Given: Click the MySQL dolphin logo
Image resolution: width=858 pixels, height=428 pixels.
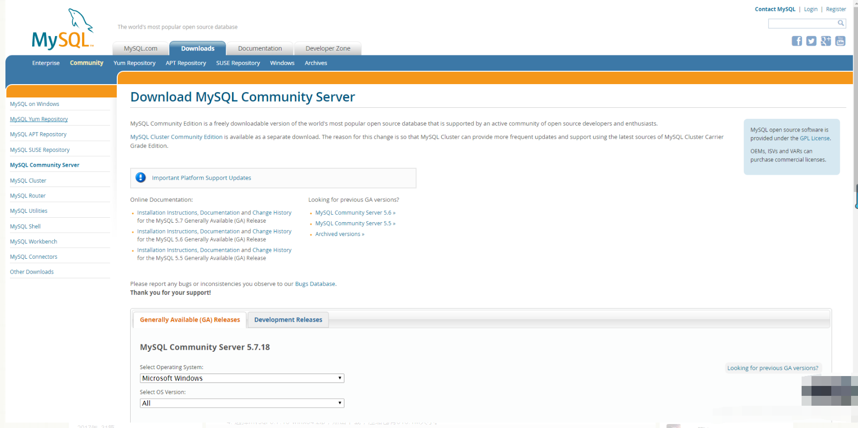Looking at the screenshot, I should coord(62,30).
